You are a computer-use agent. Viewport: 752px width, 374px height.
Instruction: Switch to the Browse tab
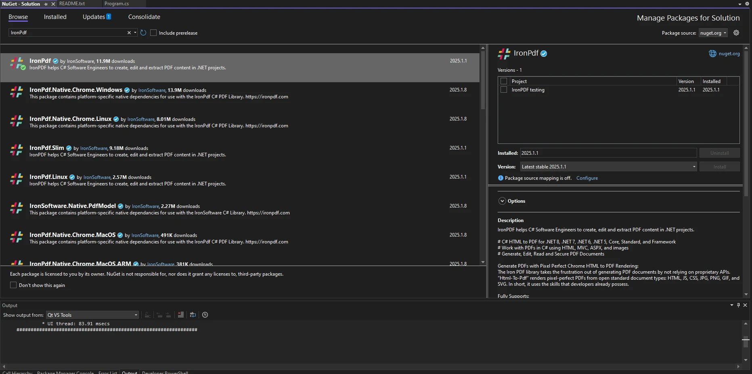18,17
